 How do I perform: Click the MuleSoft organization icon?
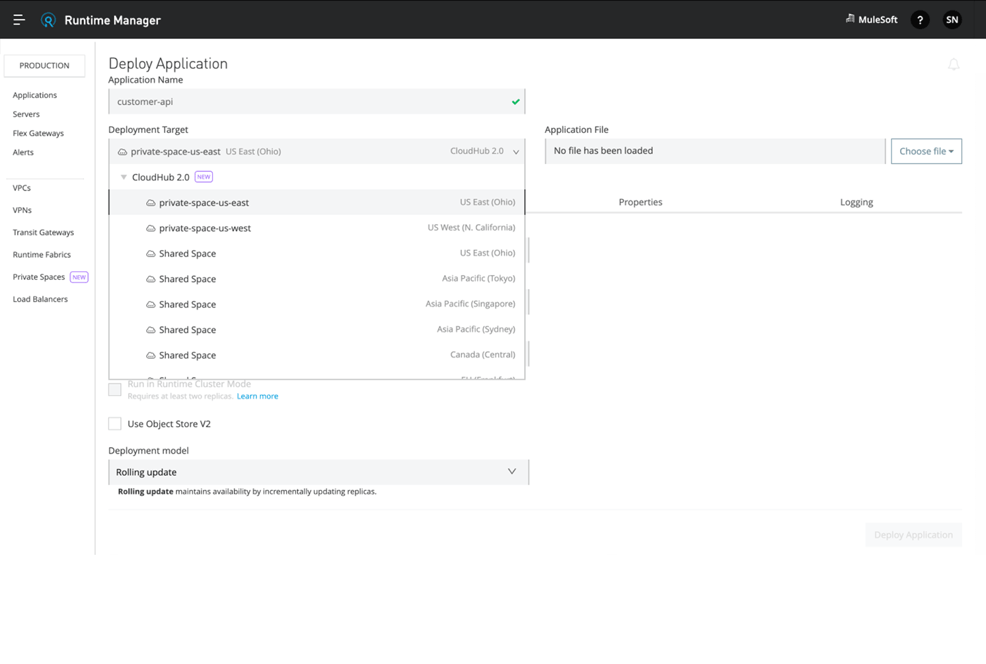point(850,19)
